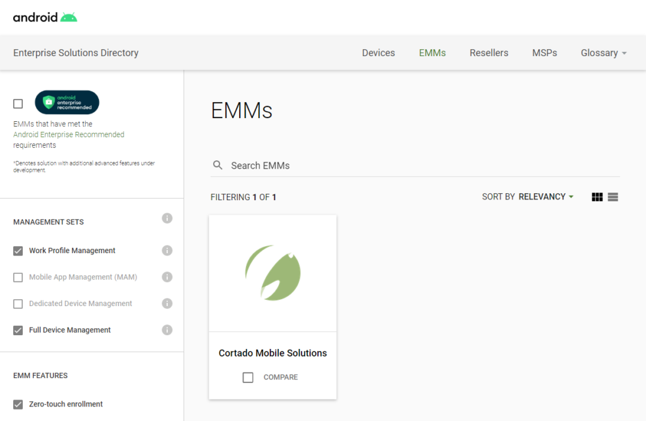646x421 pixels.
Task: Select the EMMs tab
Action: pyautogui.click(x=432, y=53)
